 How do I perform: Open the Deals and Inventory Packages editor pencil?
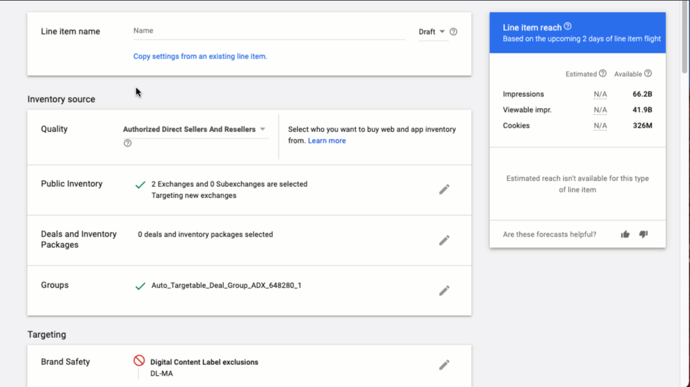click(x=444, y=240)
